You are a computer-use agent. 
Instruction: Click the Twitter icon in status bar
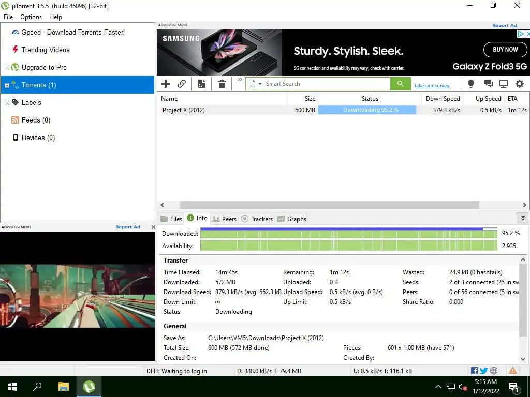pos(484,371)
